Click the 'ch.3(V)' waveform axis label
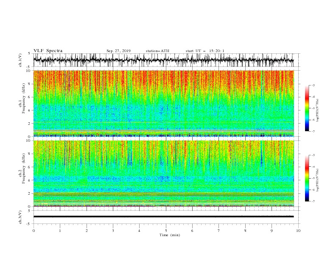 [20, 217]
